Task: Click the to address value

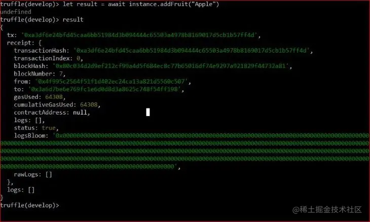Action: (x=104, y=89)
